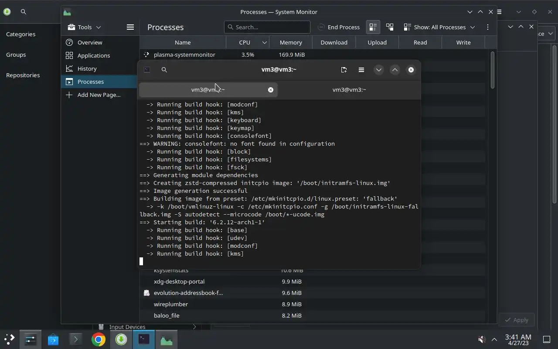The width and height of the screenshot is (558, 349).
Task: Click package manager app icon top-left
Action: [x=7, y=12]
